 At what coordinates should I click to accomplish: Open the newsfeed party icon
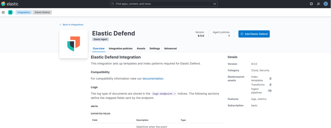(x=319, y=4)
